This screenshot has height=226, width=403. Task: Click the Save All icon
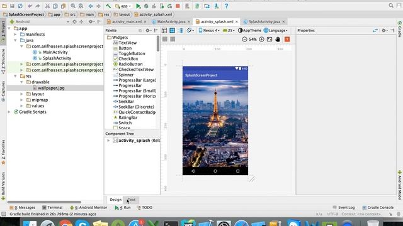[x=12, y=6]
